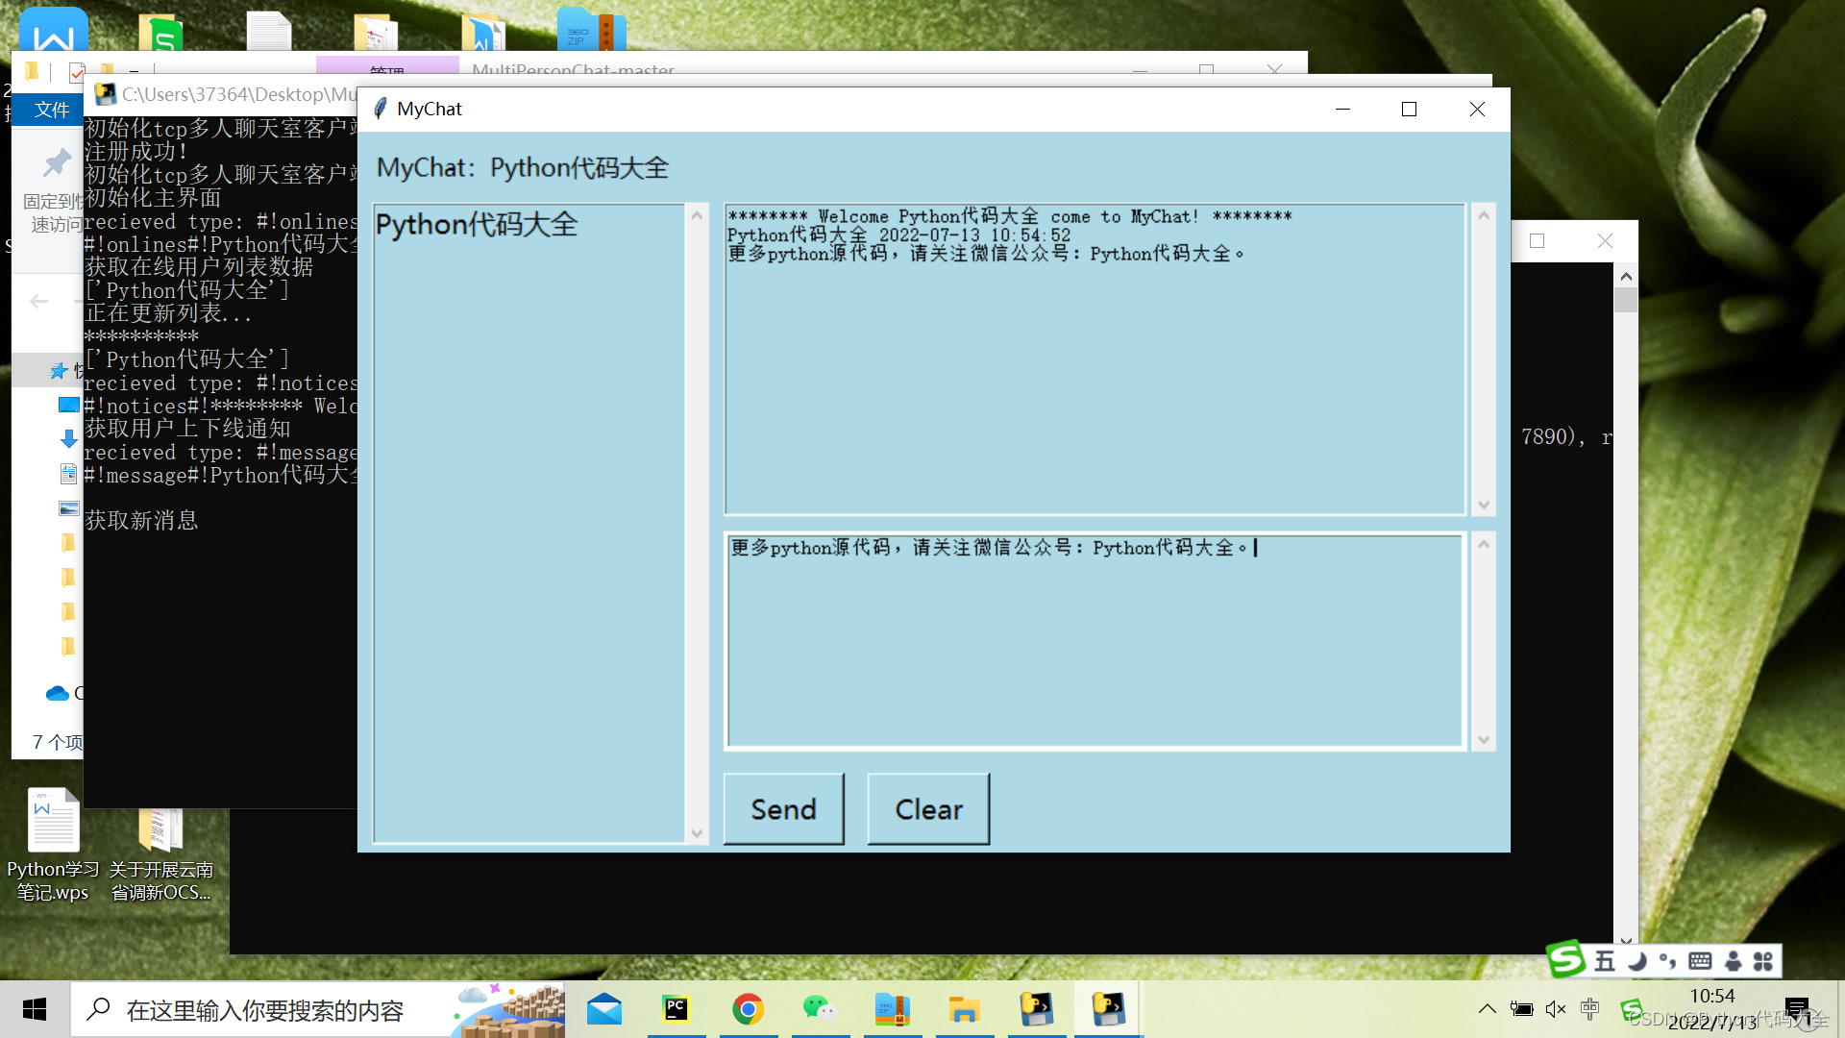
Task: Open WeChat from the taskbar
Action: pos(819,1009)
